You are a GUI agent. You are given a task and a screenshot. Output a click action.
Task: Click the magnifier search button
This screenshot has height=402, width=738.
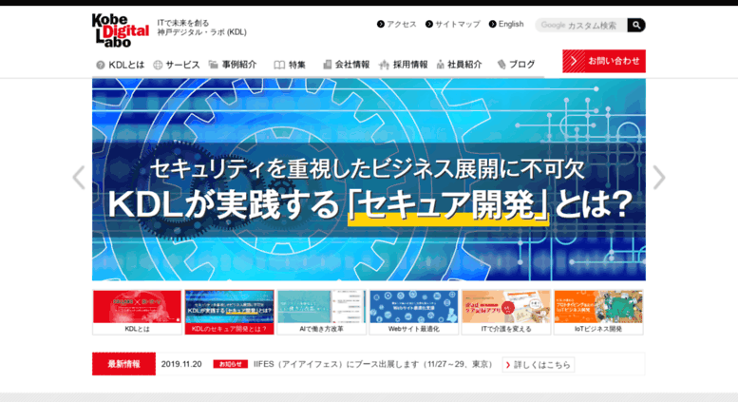pos(636,25)
